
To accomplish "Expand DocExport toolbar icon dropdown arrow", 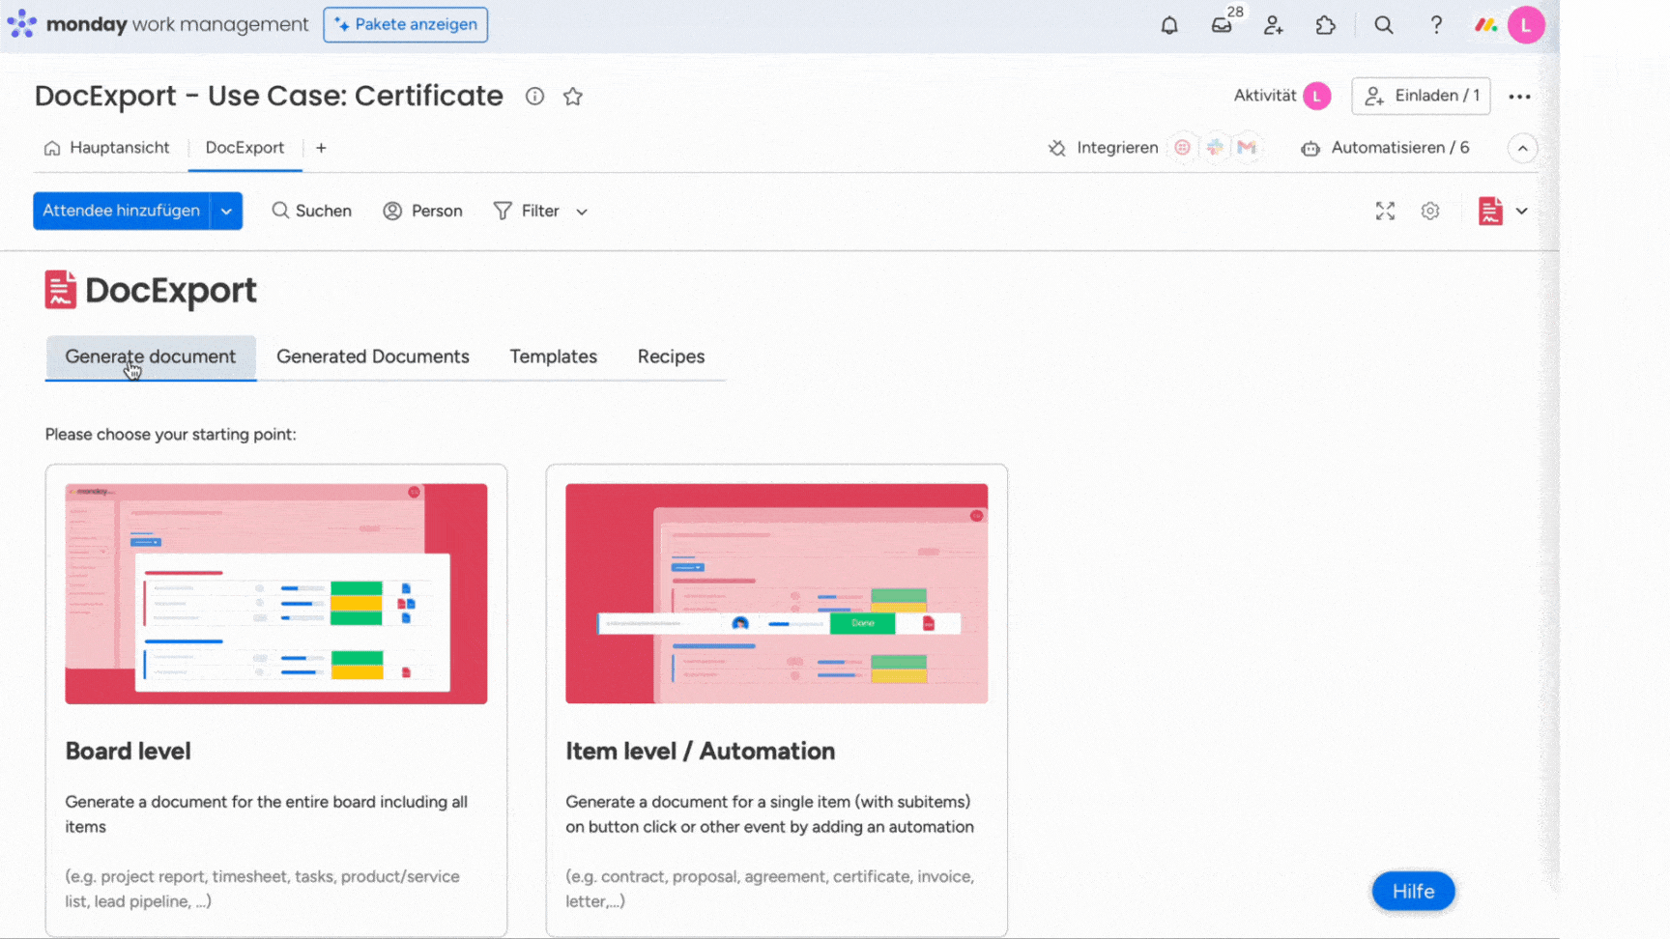I will pos(1521,211).
